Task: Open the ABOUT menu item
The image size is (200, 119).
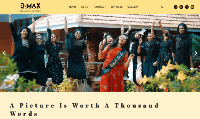Action: (85, 7)
